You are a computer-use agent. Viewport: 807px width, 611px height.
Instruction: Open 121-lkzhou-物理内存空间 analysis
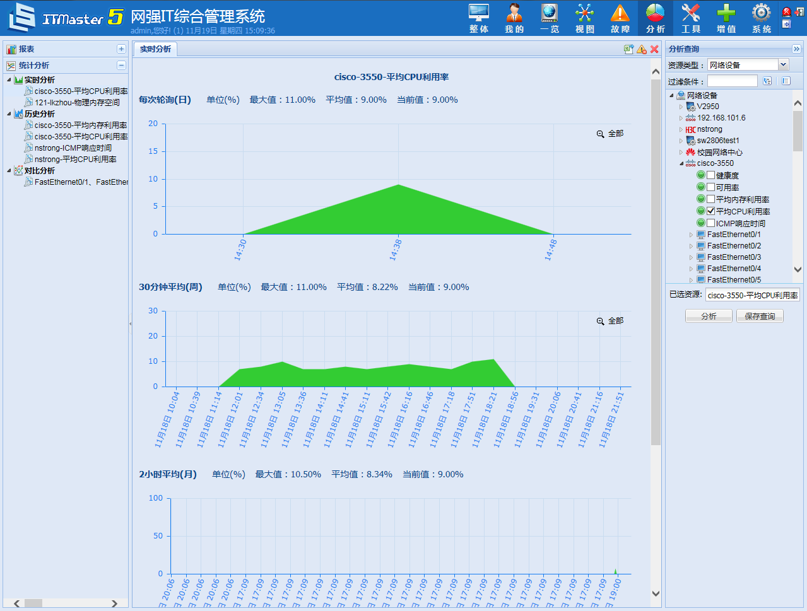pyautogui.click(x=77, y=103)
